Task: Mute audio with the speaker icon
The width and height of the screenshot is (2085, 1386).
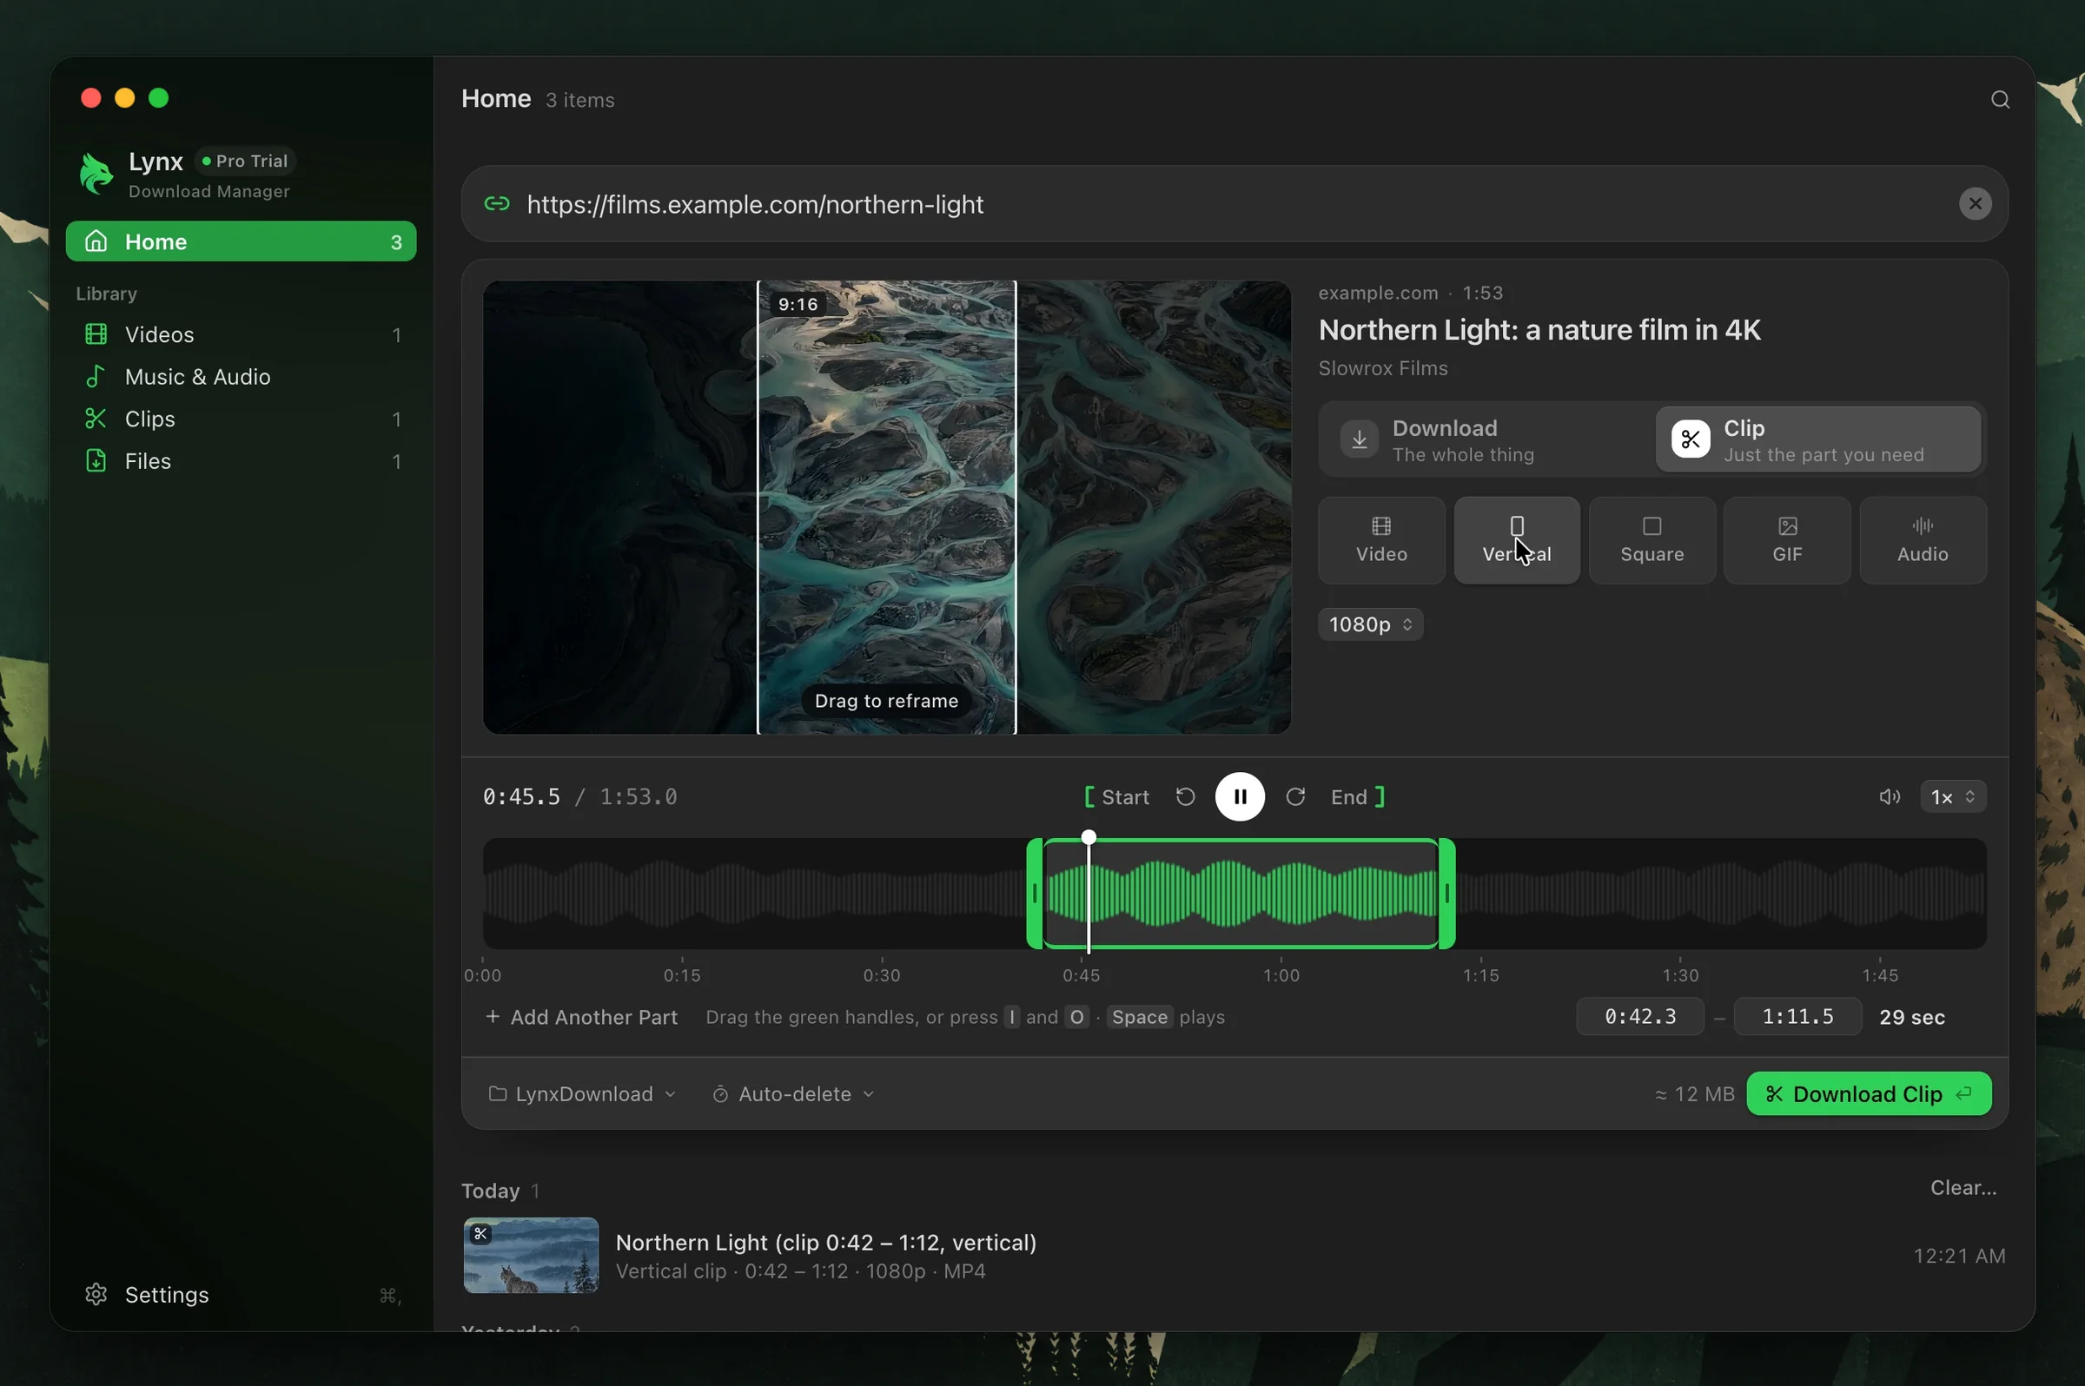Action: tap(1889, 797)
